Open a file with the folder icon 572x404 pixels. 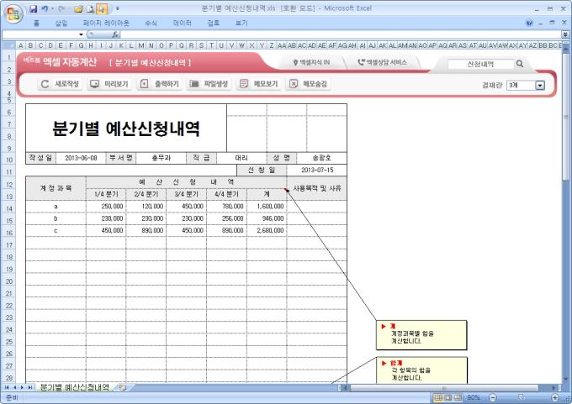coord(78,8)
